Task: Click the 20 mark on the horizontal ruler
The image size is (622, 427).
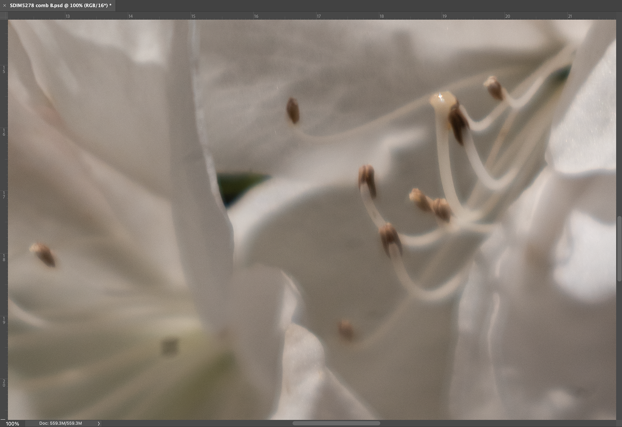Action: [508, 16]
